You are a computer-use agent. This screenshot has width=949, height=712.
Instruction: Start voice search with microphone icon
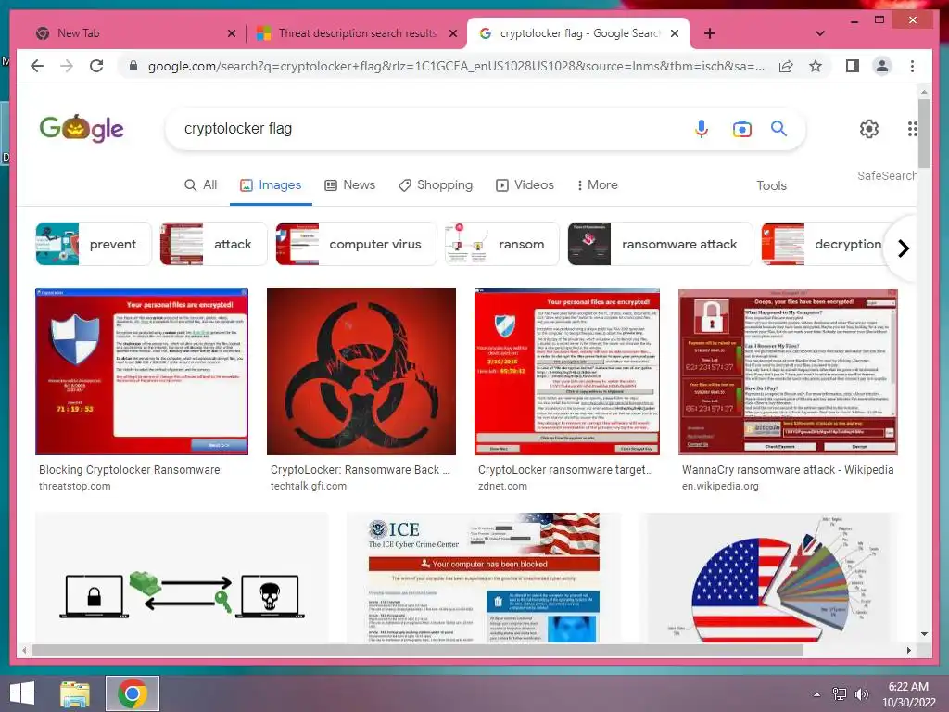(701, 128)
